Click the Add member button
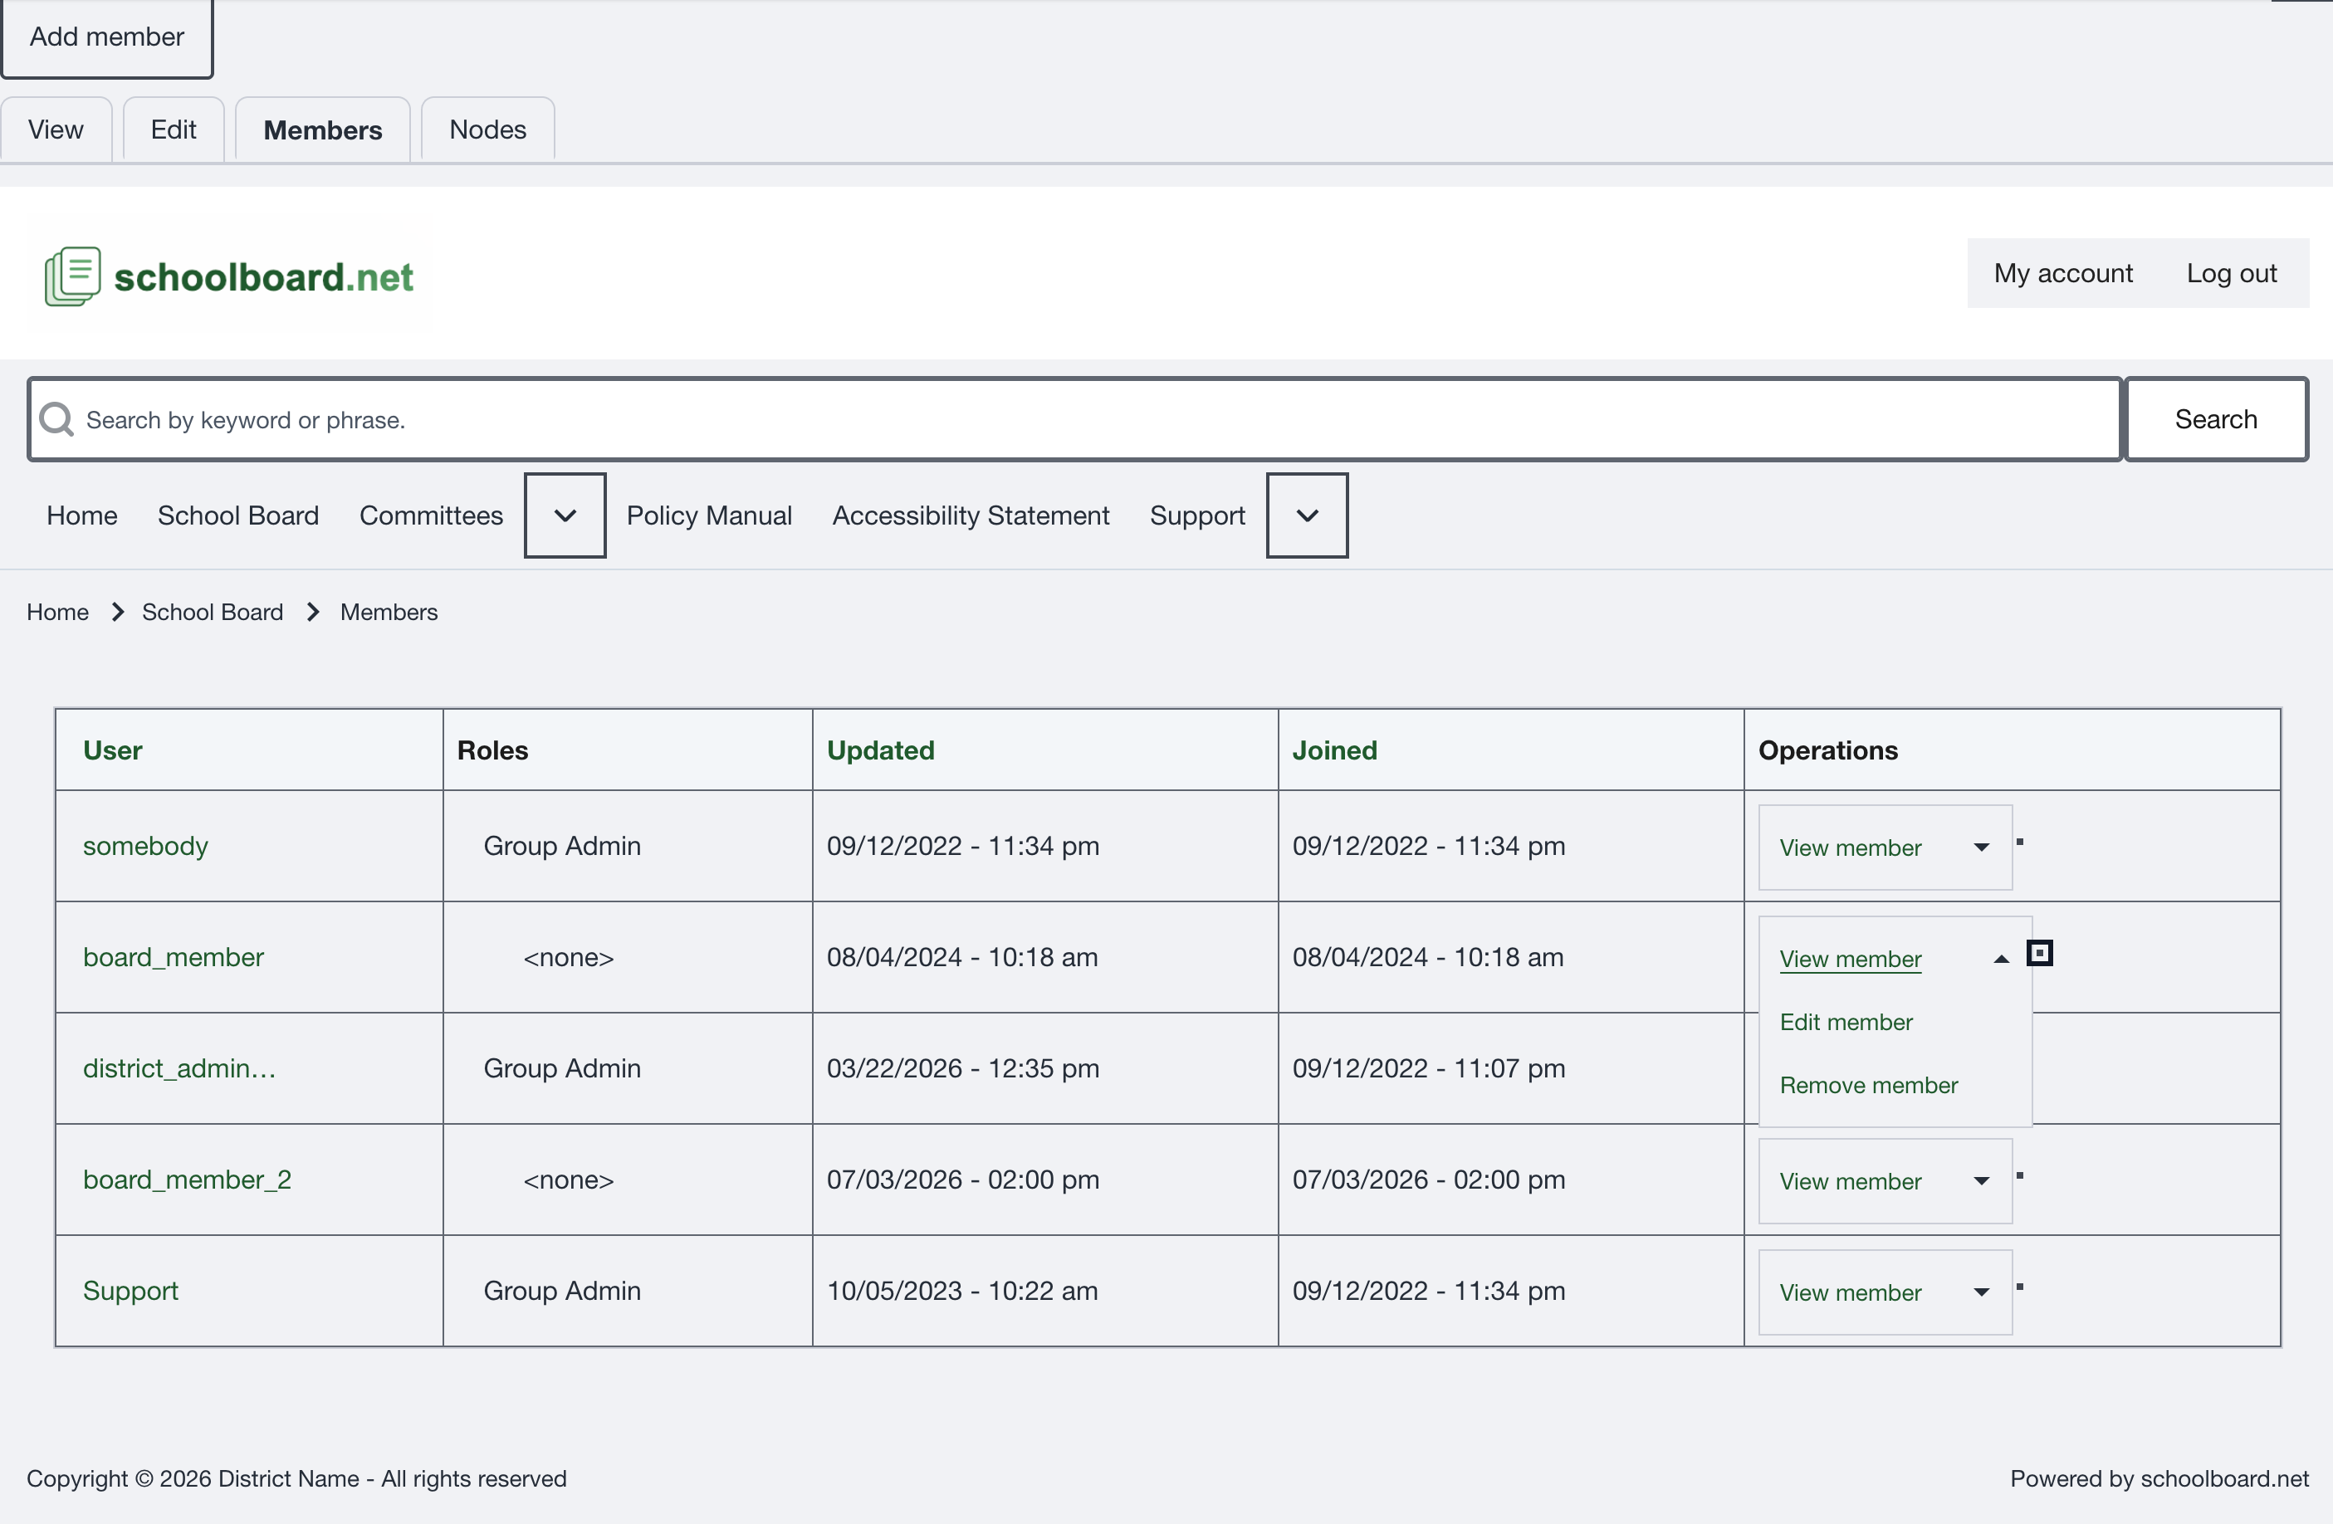The width and height of the screenshot is (2333, 1524). click(107, 37)
